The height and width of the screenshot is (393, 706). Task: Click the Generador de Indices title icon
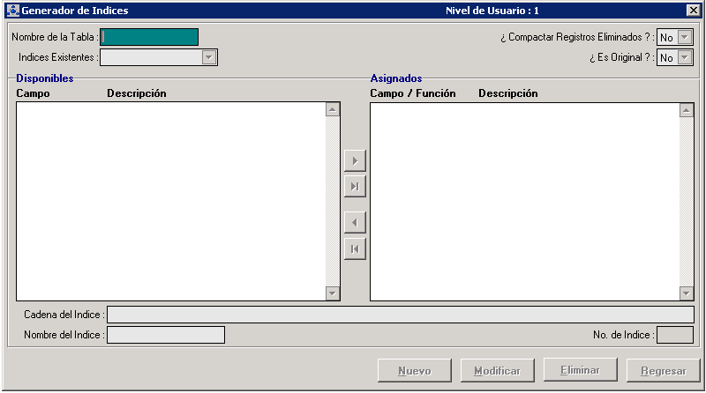coord(12,11)
